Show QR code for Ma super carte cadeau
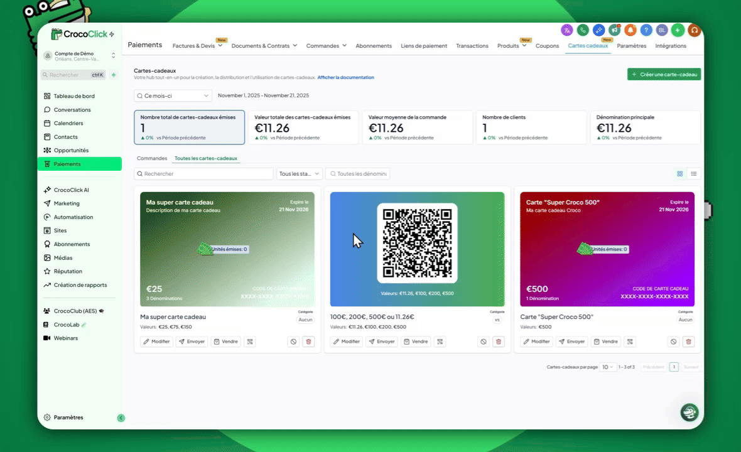The height and width of the screenshot is (452, 741). coord(250,342)
